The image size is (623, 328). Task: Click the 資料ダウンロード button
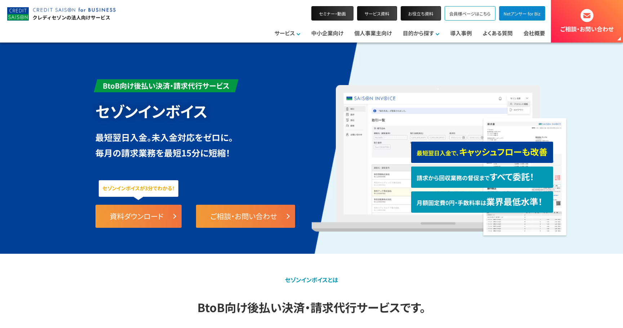pos(138,216)
